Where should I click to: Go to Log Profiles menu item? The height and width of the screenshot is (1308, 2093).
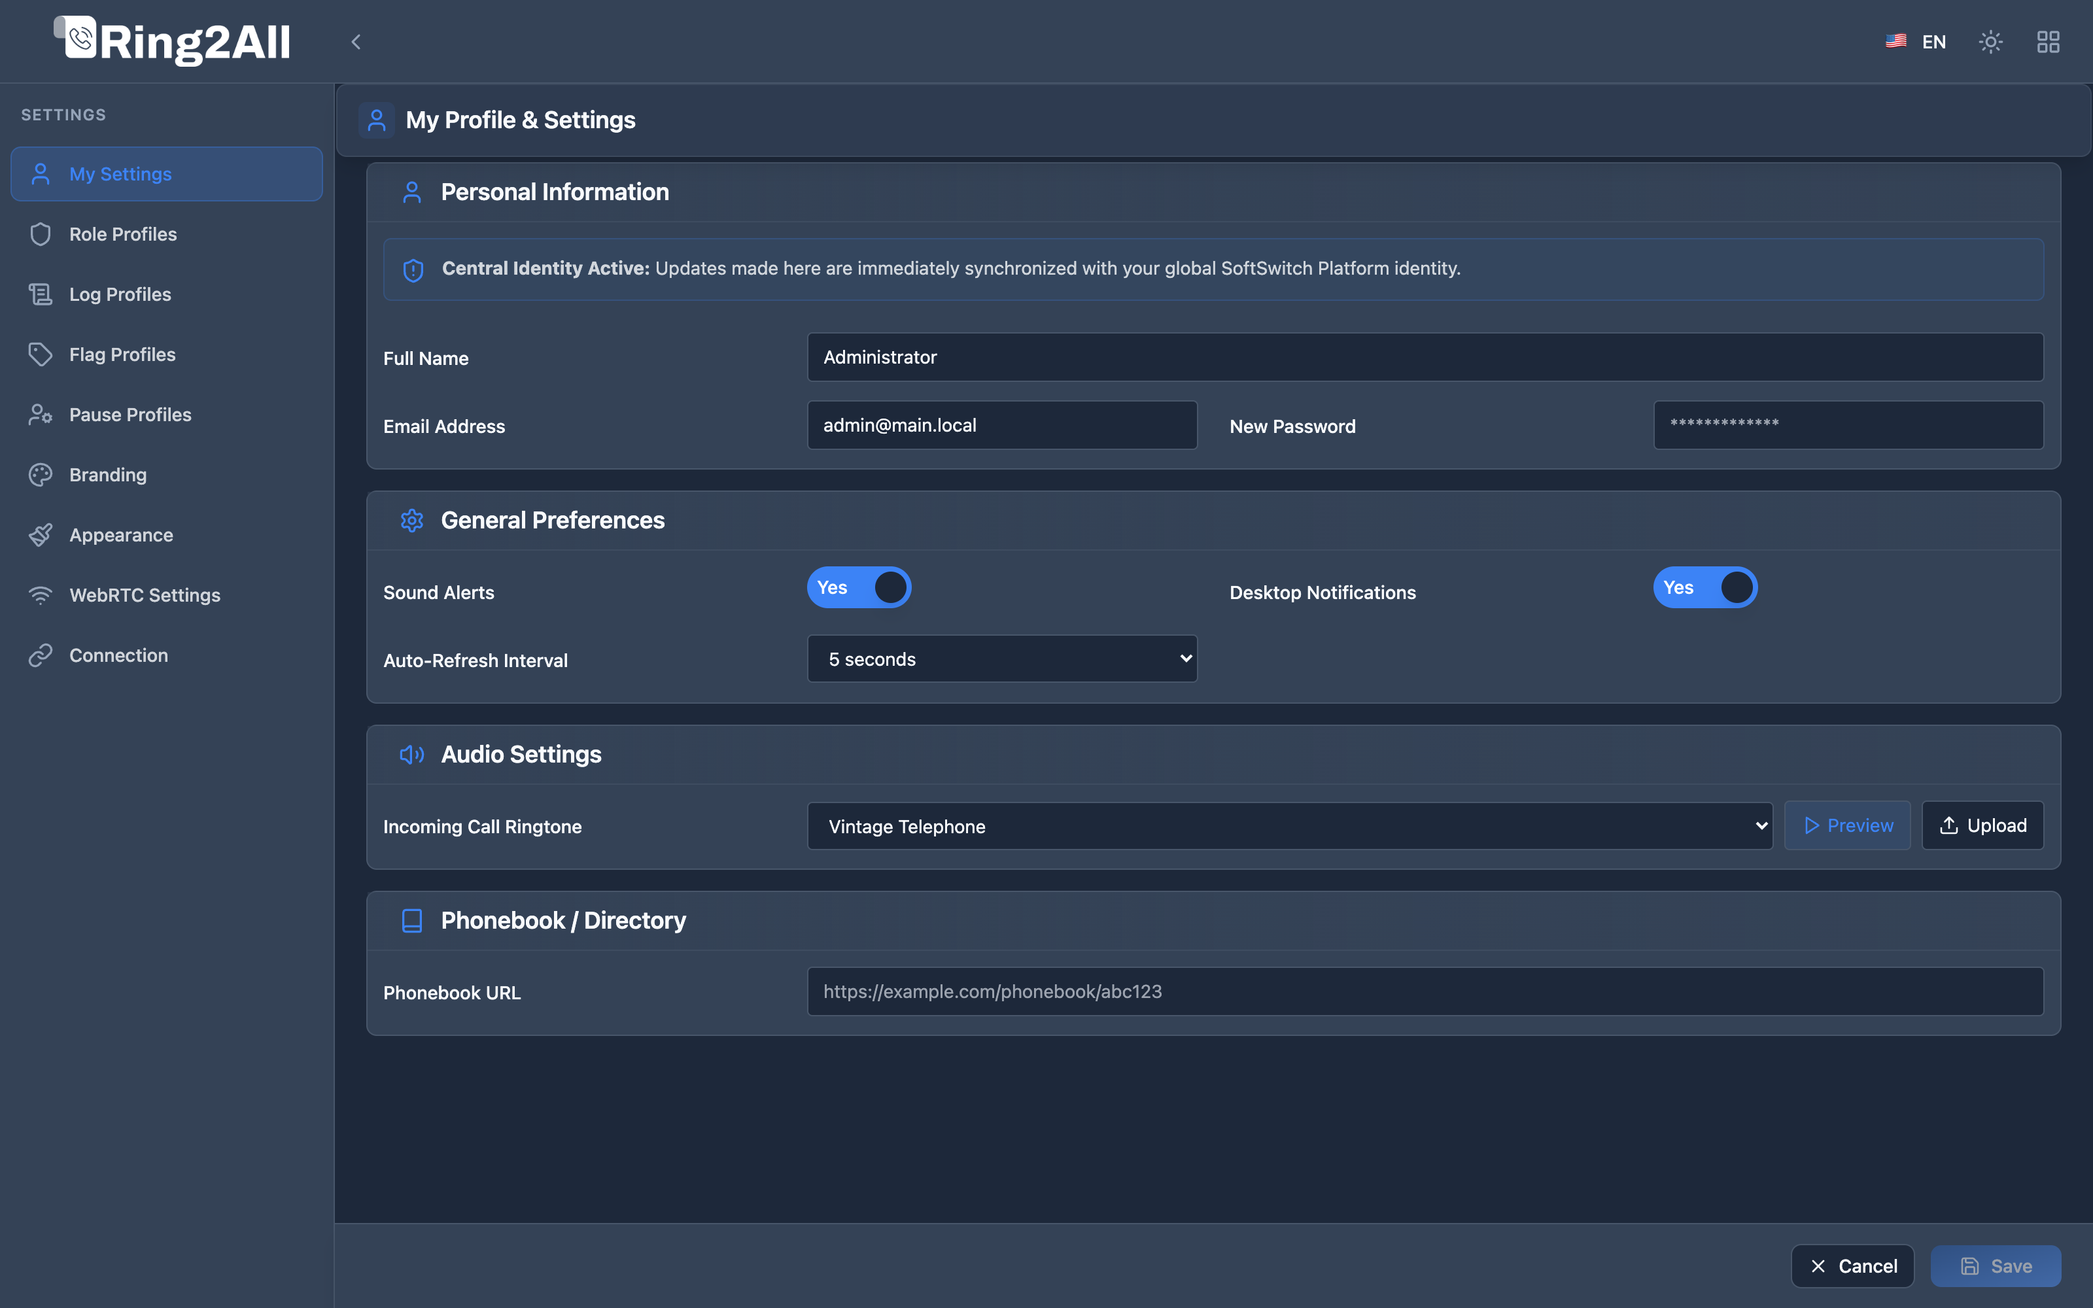click(167, 294)
